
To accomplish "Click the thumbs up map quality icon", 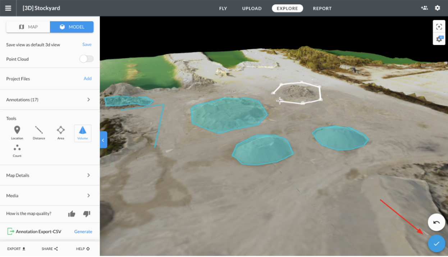I will point(72,214).
